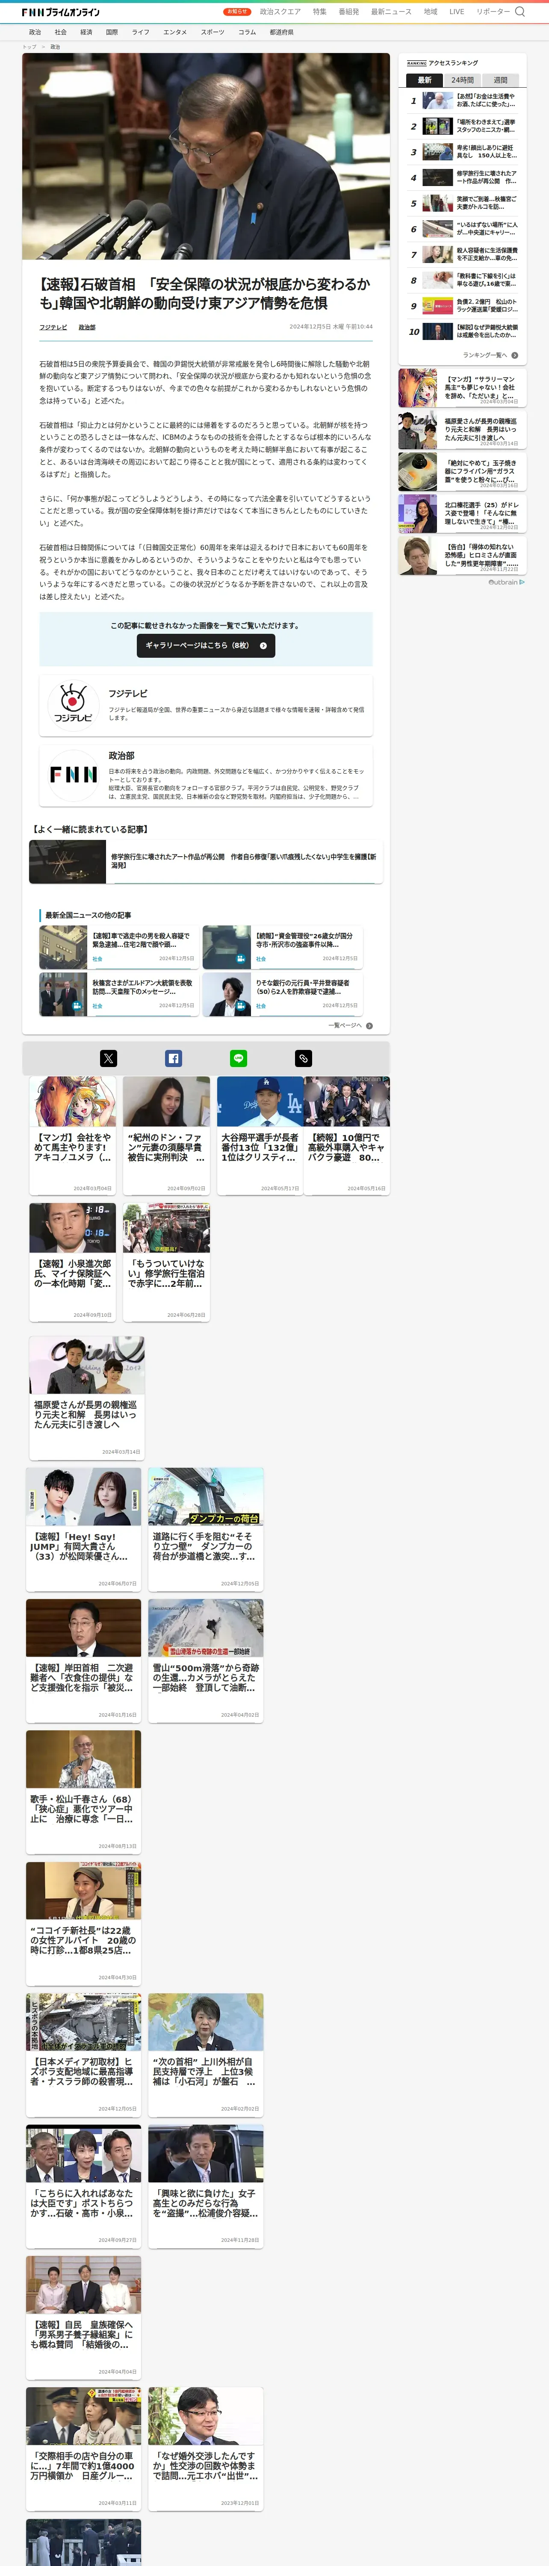Open card 大谷翔平選手が長者番付13位
This screenshot has width=549, height=2566.
click(260, 1135)
